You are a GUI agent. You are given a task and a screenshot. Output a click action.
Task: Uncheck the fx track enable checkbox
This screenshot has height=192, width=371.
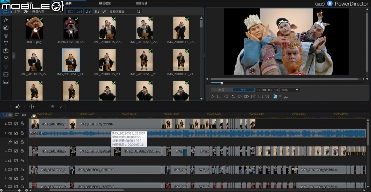tap(16, 142)
